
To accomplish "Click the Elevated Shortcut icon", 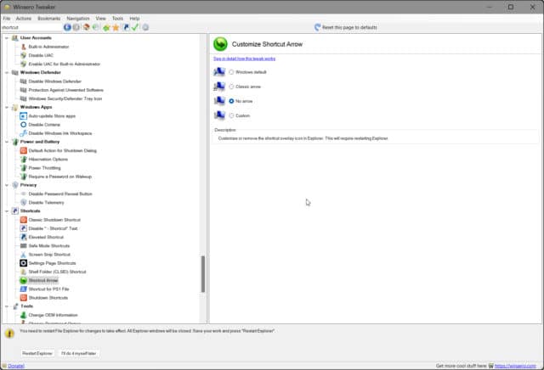I will [23, 237].
